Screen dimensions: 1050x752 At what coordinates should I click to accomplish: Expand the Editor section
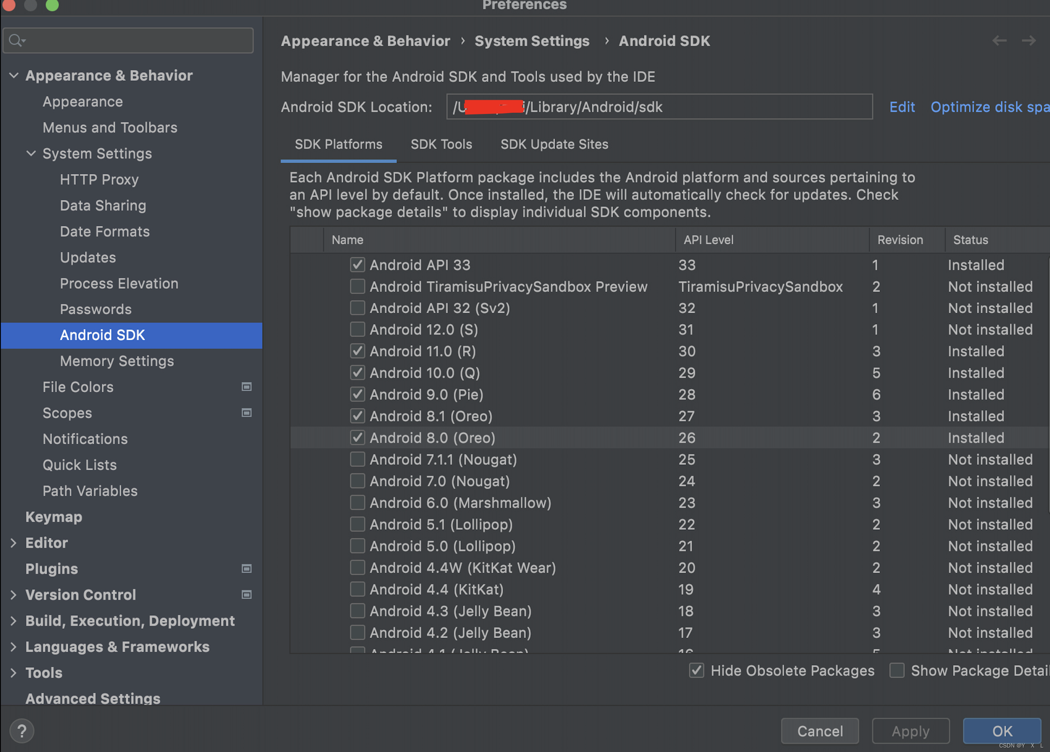pyautogui.click(x=14, y=543)
